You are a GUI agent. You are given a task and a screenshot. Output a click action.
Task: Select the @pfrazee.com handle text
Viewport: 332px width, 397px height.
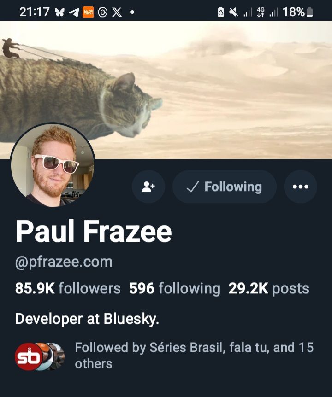(64, 262)
